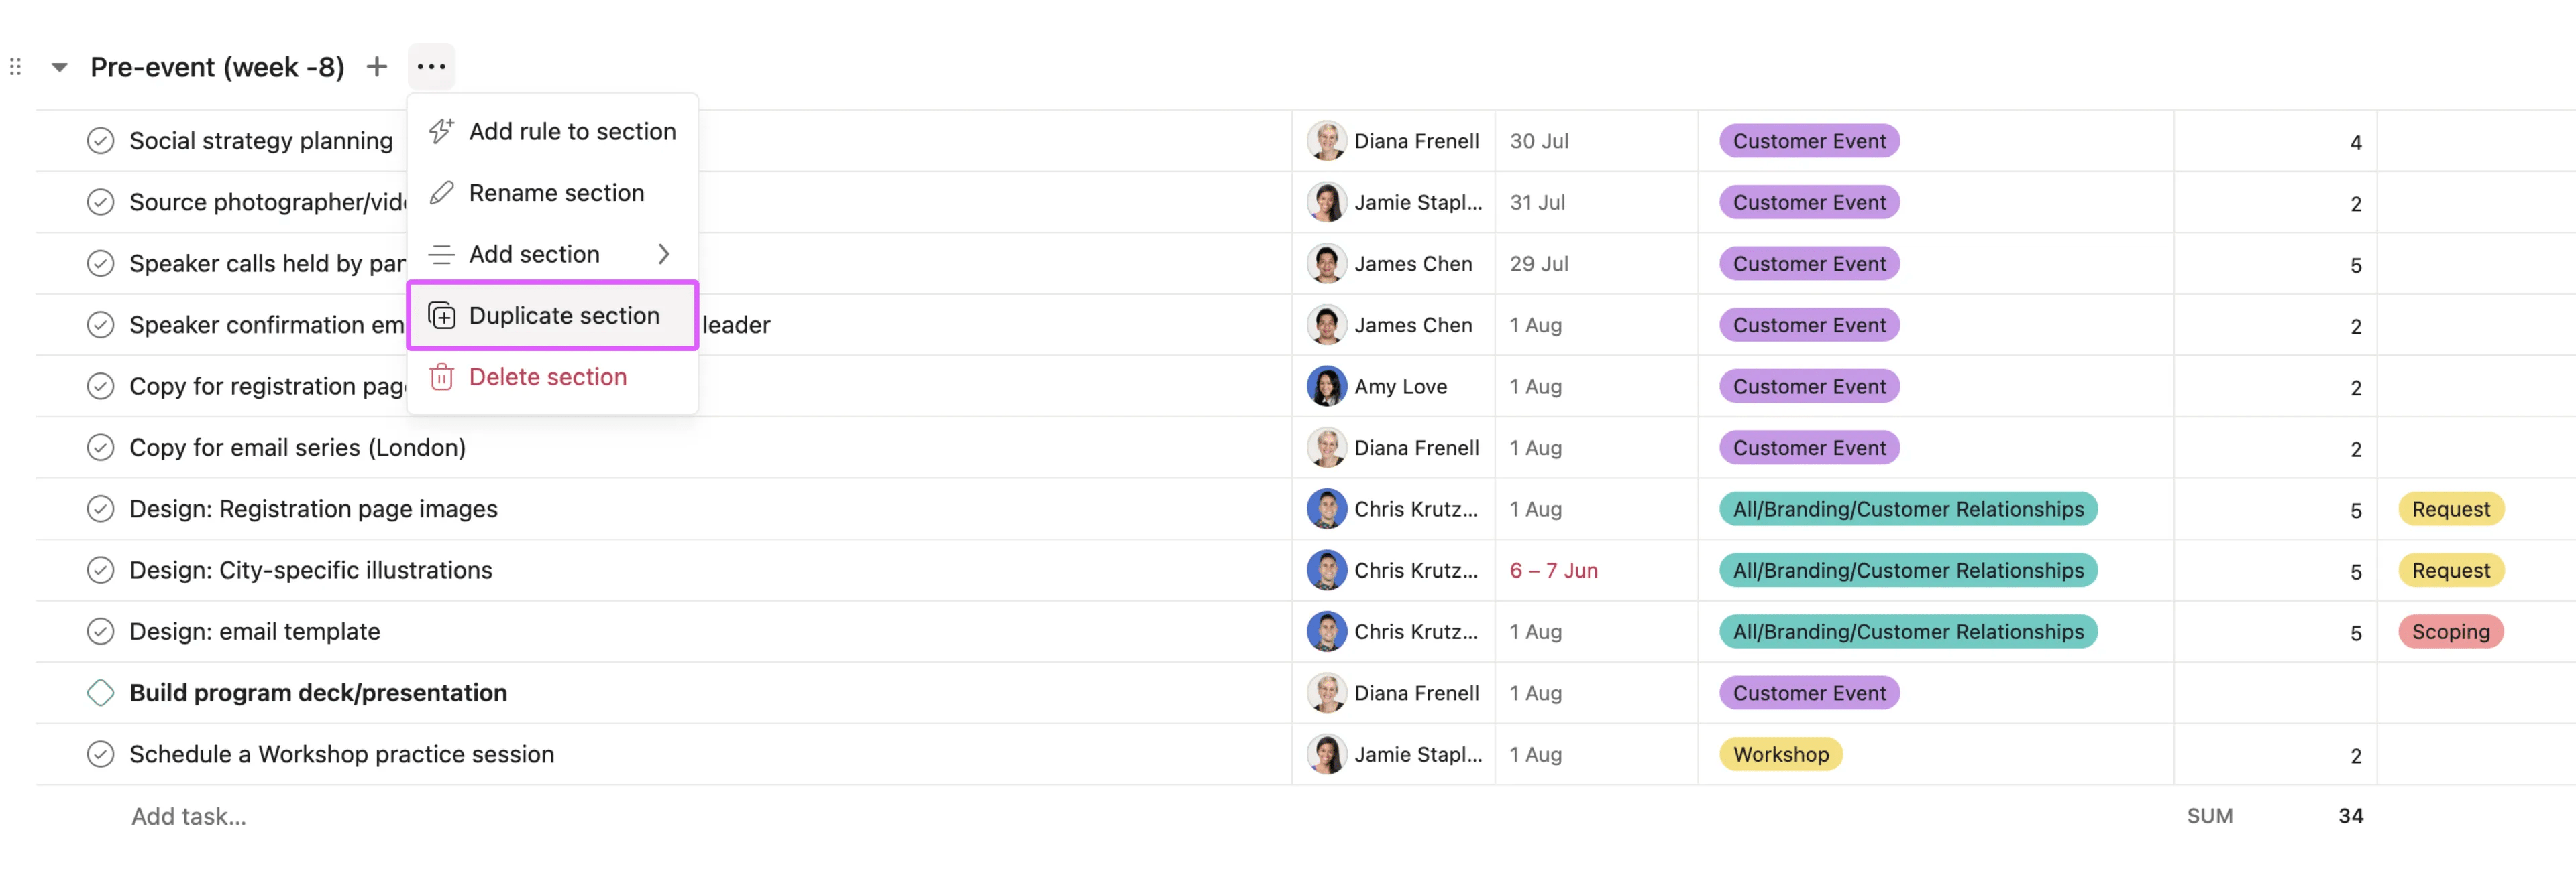Click the yellow Workshop tag pill
The image size is (2576, 881).
(x=1780, y=754)
